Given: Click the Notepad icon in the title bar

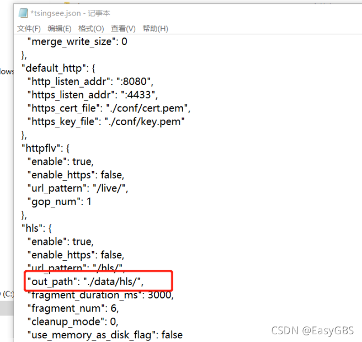Looking at the screenshot, I should click(x=23, y=13).
